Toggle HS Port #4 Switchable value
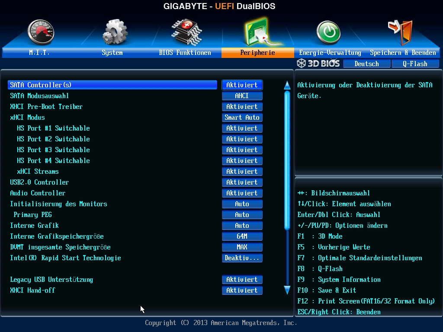Image resolution: width=443 pixels, height=332 pixels. click(242, 161)
